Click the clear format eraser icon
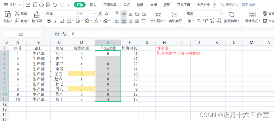The width and height of the screenshot is (274, 121). click(x=106, y=21)
